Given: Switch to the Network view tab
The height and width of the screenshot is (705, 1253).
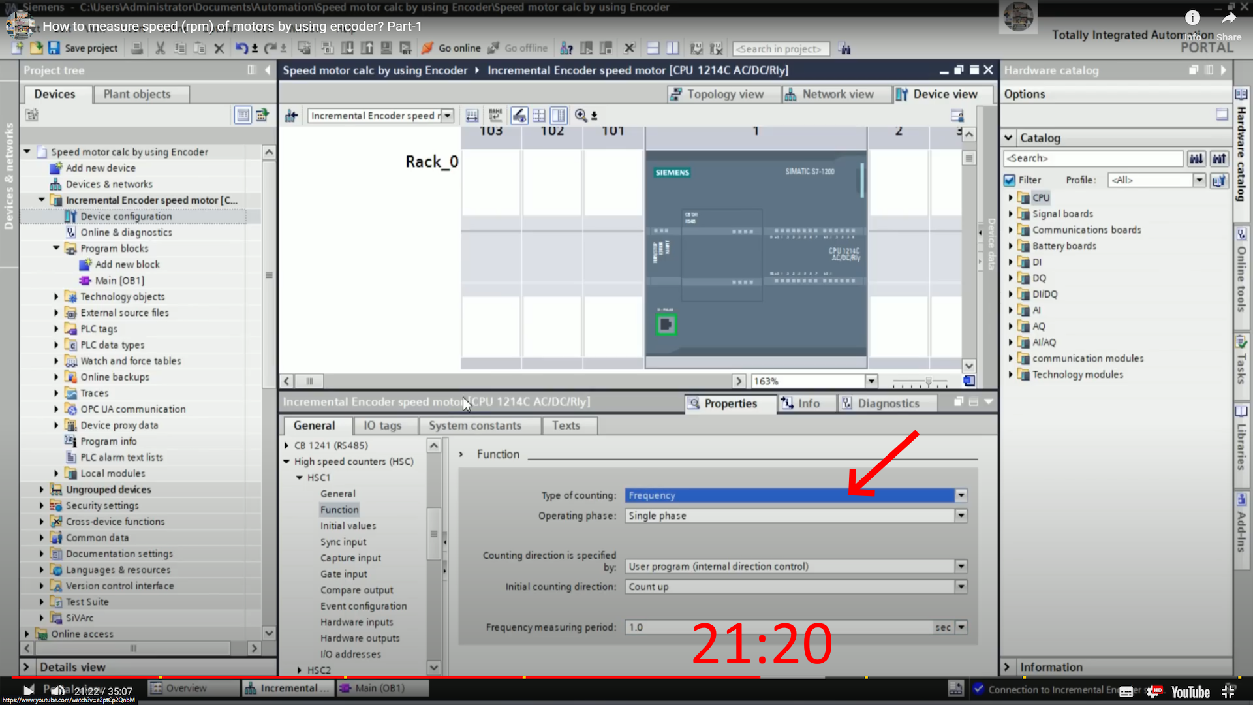Looking at the screenshot, I should click(837, 94).
